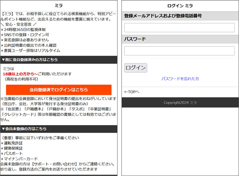Click into the パスワード input box
The height and width of the screenshot is (176, 239).
[x=179, y=50]
